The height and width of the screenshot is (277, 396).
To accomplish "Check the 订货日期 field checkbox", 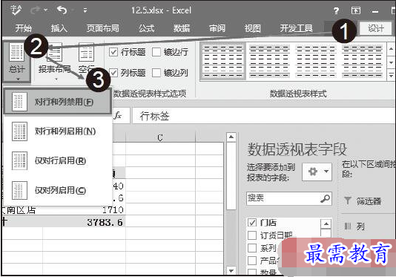I will pos(252,235).
